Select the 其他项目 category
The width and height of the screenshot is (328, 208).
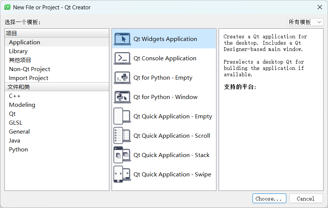(x=20, y=60)
